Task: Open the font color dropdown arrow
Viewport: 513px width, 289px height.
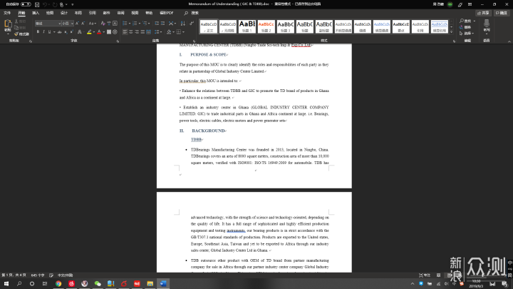Action: [x=104, y=32]
